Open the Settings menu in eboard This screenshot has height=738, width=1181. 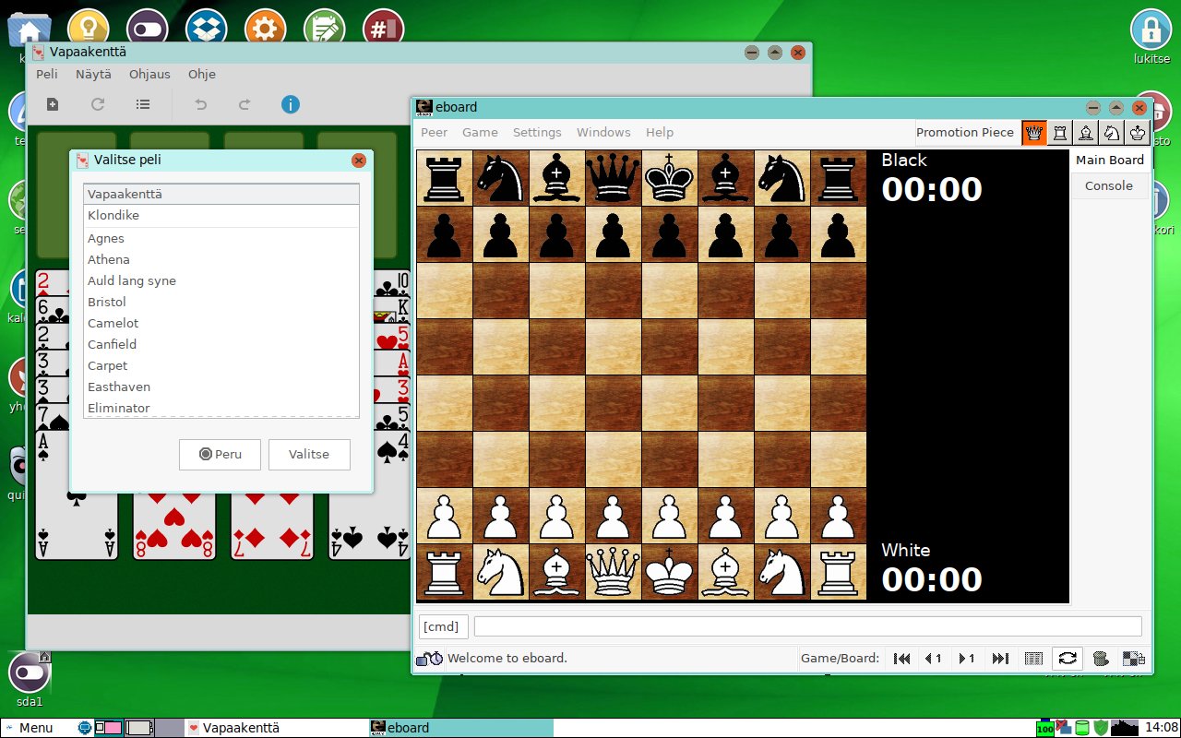pos(537,133)
